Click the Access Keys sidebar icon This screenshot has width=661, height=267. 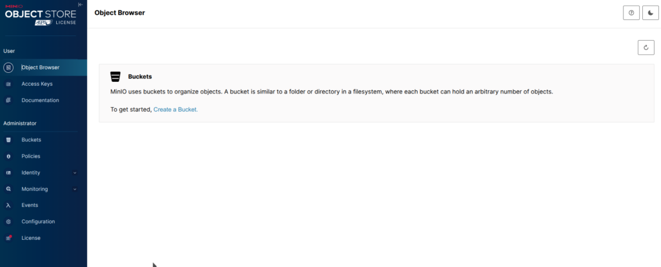(8, 84)
